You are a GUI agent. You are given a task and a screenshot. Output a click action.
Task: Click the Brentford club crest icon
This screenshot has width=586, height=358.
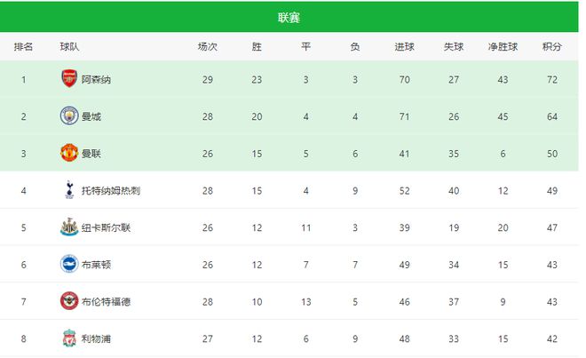point(68,300)
